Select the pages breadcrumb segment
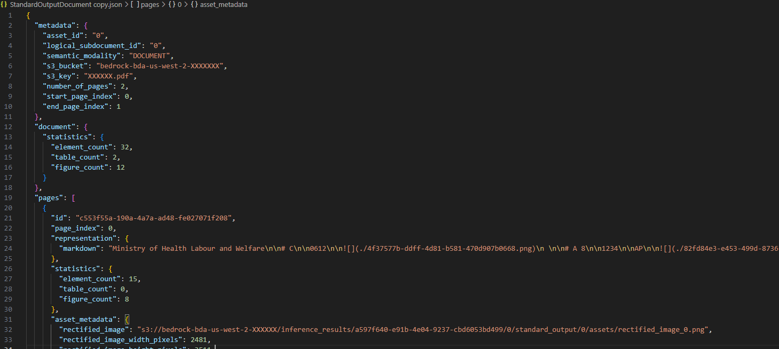 [150, 4]
